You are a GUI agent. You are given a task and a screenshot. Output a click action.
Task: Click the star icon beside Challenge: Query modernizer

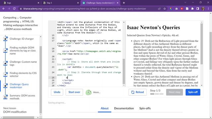[x=5, y=86]
